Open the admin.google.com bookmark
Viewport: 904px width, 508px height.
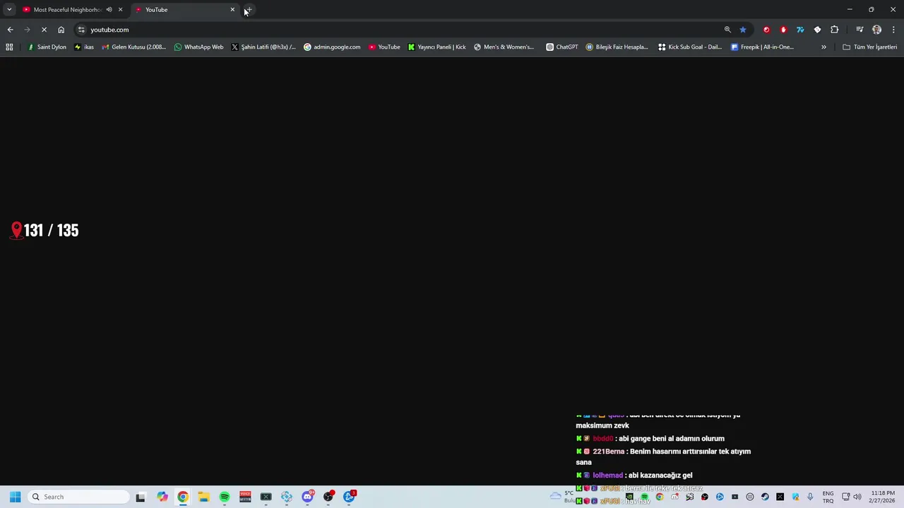point(332,47)
